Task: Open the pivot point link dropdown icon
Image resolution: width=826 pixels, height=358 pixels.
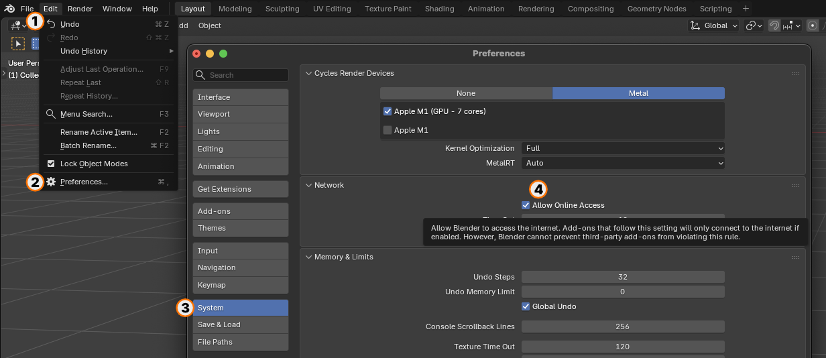Action: click(x=754, y=25)
